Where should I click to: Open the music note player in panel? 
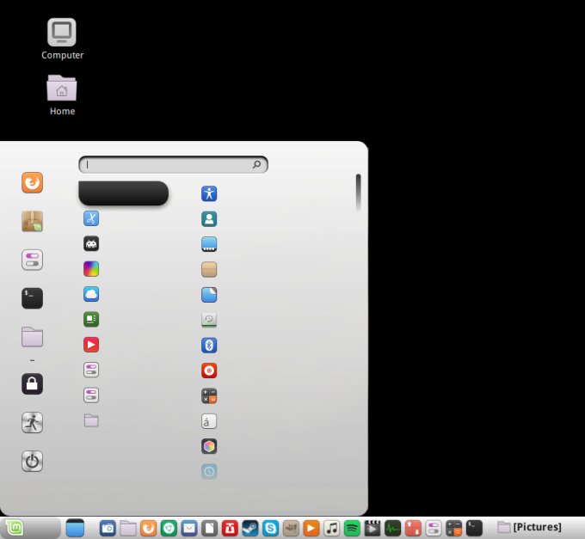tap(332, 528)
